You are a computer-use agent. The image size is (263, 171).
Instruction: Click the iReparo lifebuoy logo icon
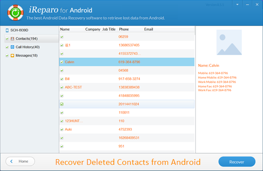15,13
